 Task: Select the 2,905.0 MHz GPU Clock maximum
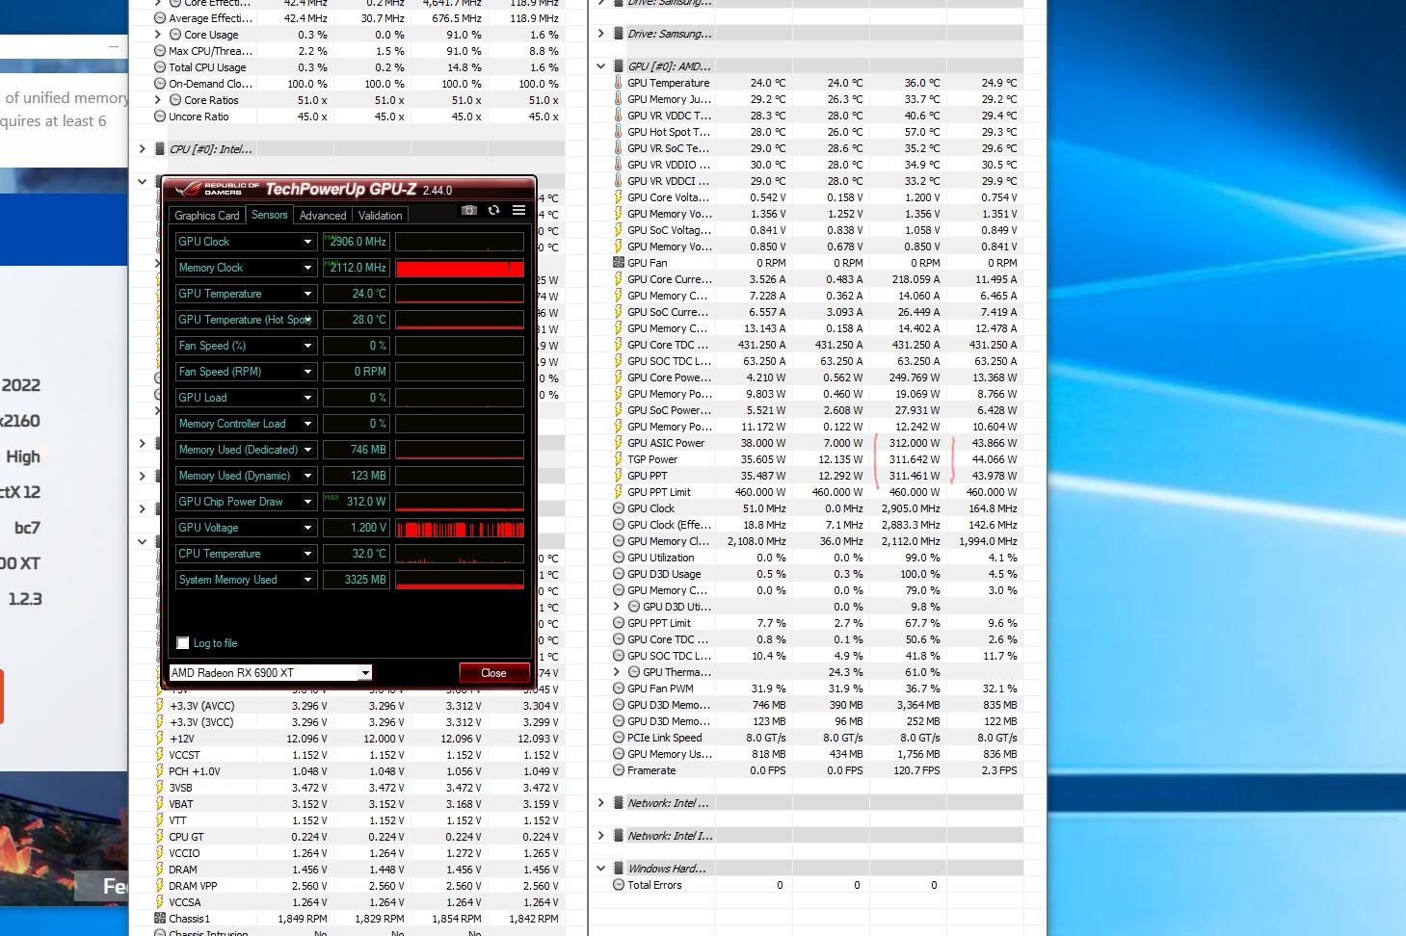pos(911,508)
